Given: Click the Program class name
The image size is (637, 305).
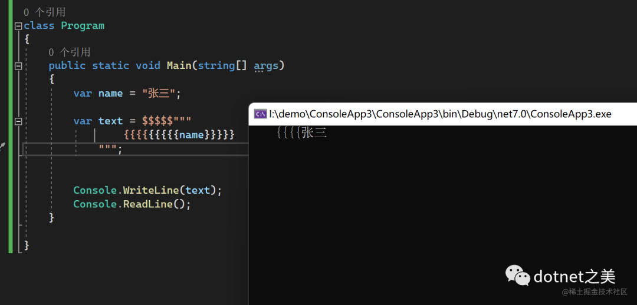Looking at the screenshot, I should 83,26.
